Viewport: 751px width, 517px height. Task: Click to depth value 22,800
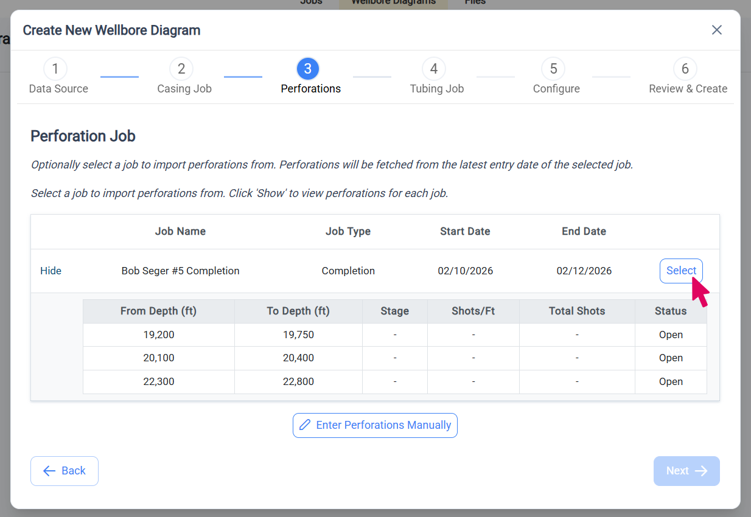pos(298,381)
